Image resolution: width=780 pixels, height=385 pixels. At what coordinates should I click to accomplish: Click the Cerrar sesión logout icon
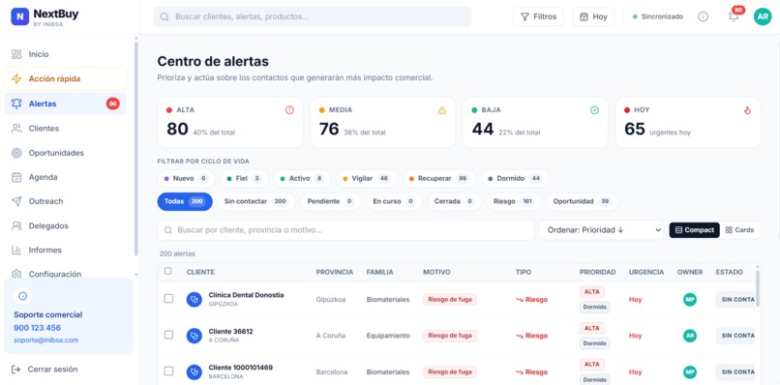[15, 370]
